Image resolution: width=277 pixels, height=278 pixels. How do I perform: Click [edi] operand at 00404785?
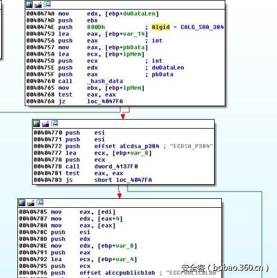point(107,212)
